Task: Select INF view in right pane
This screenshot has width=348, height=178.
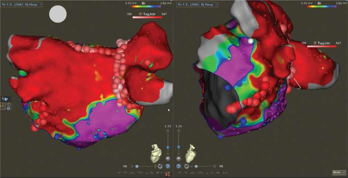Action: 218,173
